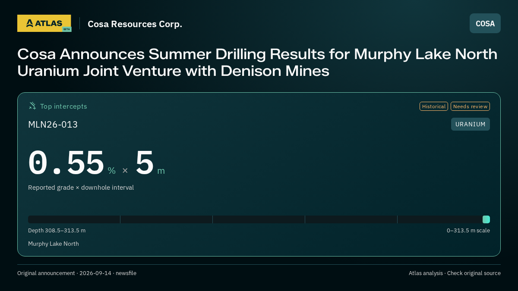The image size is (518, 291).
Task: Click the URANIUM commodity badge
Action: [x=471, y=124]
